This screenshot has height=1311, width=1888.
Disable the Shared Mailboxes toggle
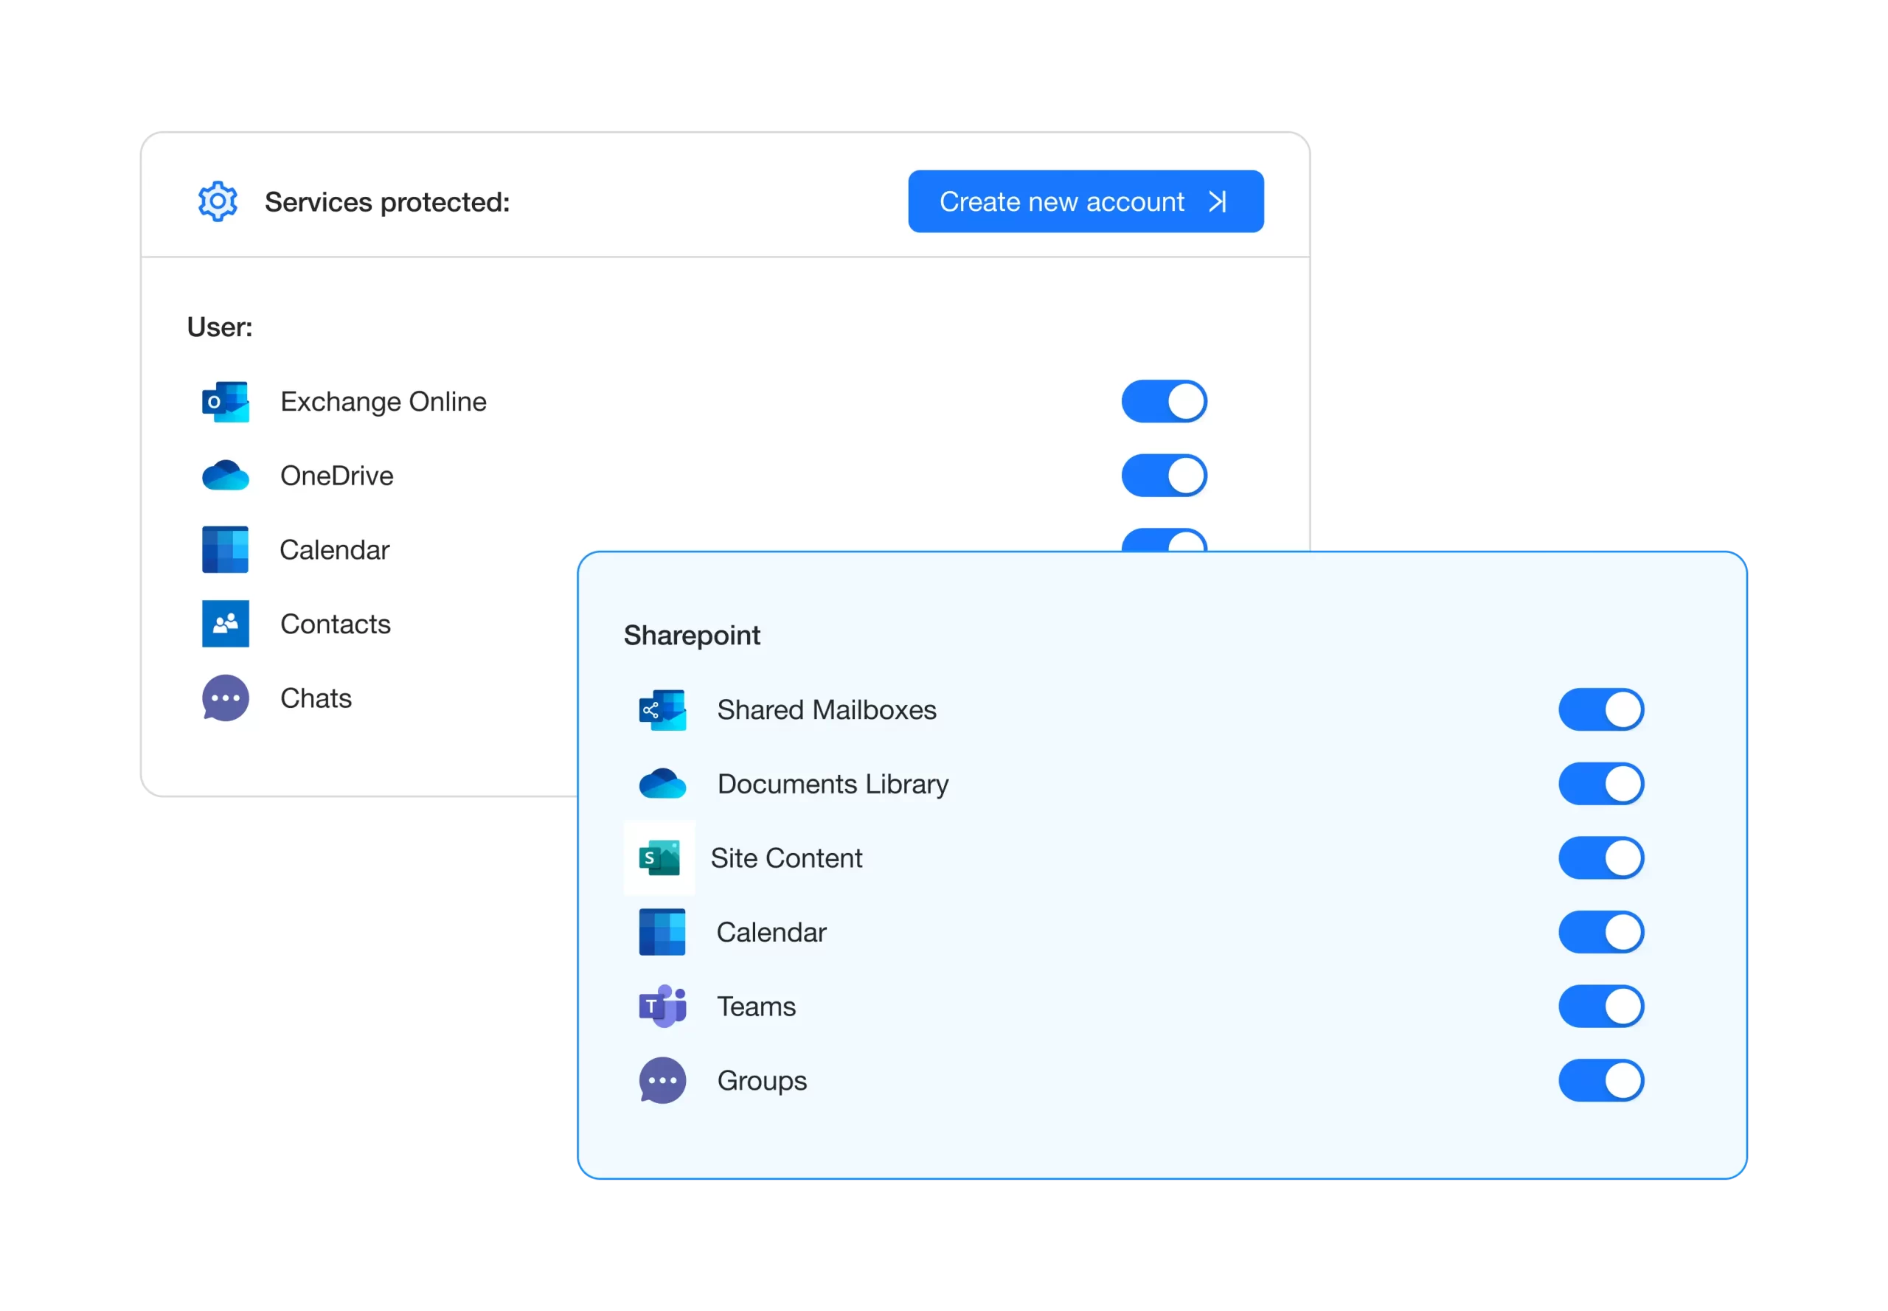[1600, 710]
